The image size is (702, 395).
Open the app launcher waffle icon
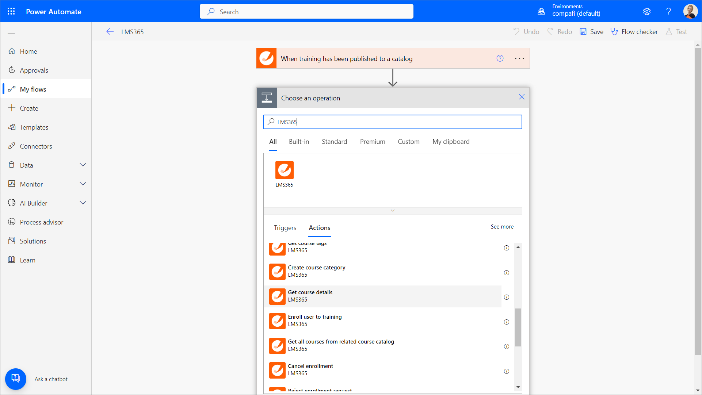coord(11,11)
